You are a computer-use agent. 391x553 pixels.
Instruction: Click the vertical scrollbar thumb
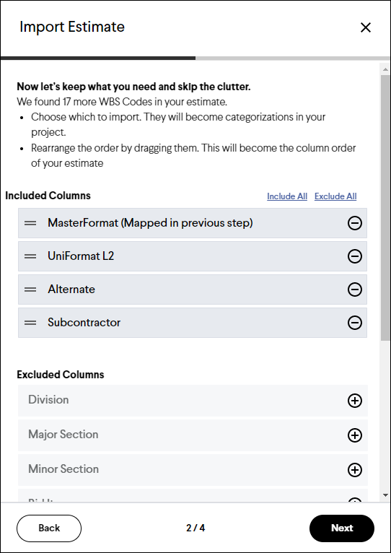(x=385, y=207)
